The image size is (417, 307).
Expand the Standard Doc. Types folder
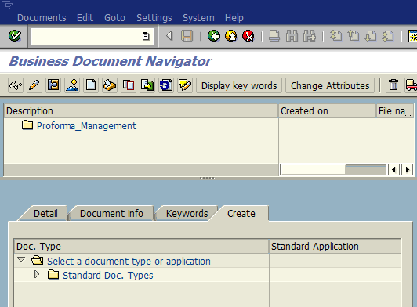37,274
